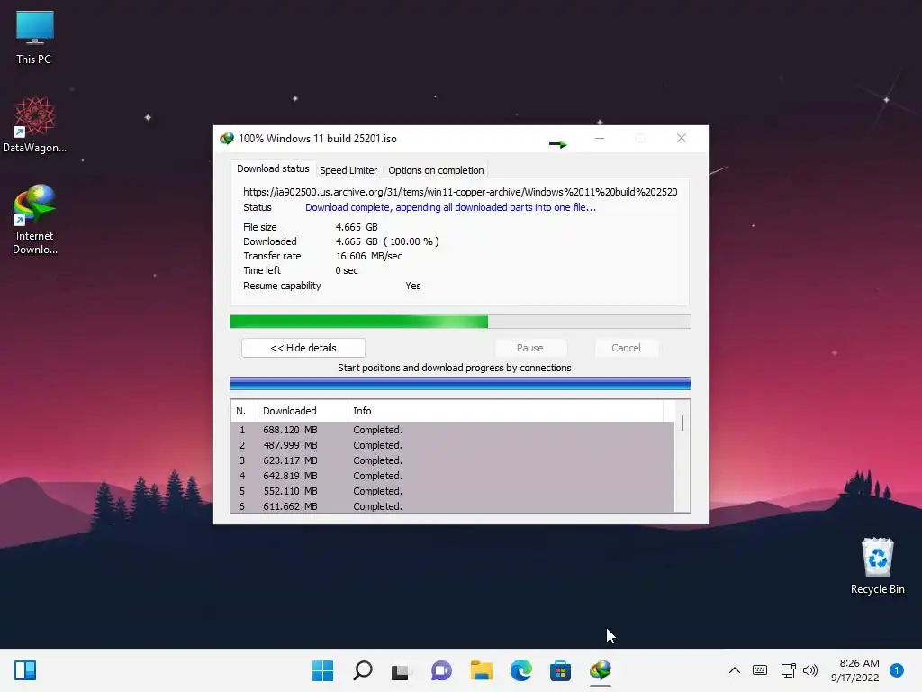Click Downloaded value 4.665 GB (100.00 %)
922x692 pixels.
point(387,241)
